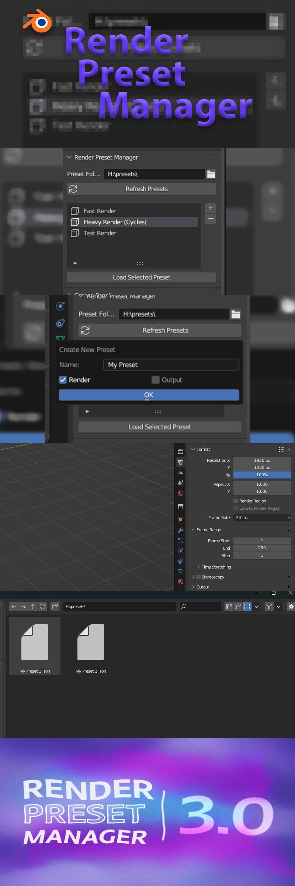Collapse the Format panel
The height and width of the screenshot is (886, 295).
click(193, 449)
